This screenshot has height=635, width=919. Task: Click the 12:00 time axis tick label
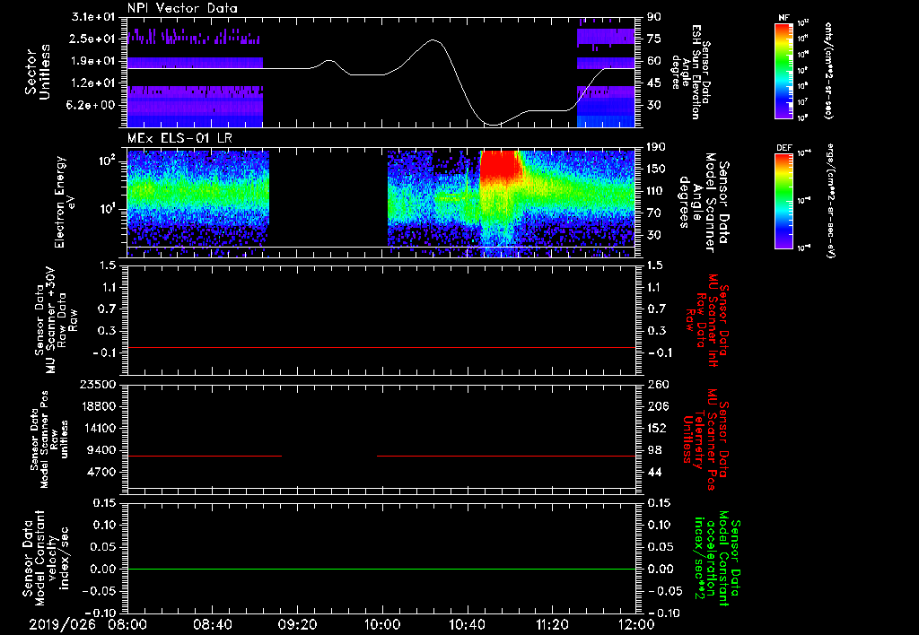pos(636,625)
